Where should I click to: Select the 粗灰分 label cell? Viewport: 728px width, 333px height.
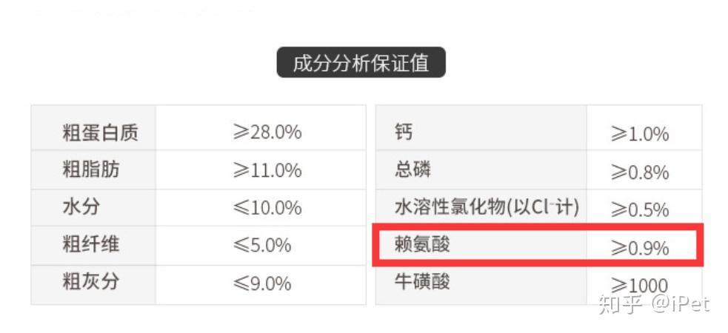[x=91, y=283]
